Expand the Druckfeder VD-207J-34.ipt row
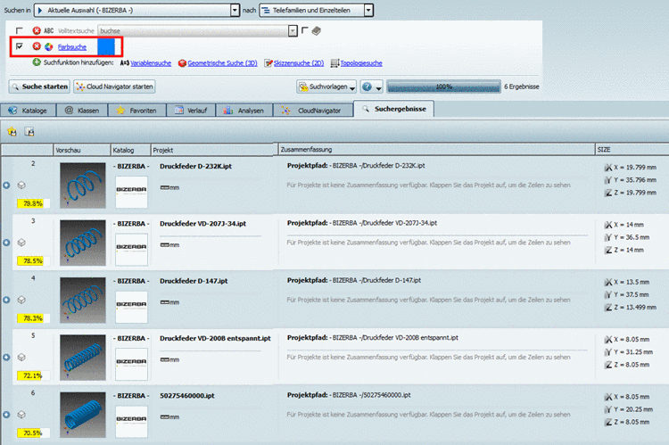669x445 pixels. click(x=6, y=243)
